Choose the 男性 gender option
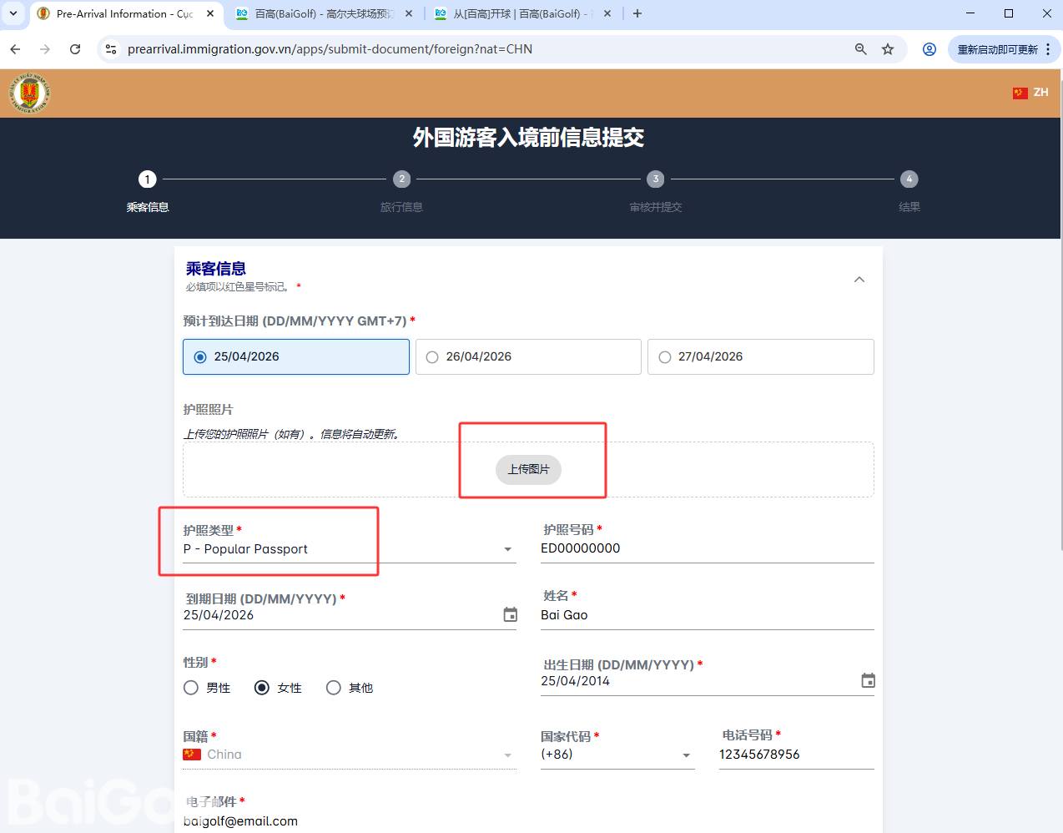This screenshot has height=833, width=1063. (x=191, y=688)
